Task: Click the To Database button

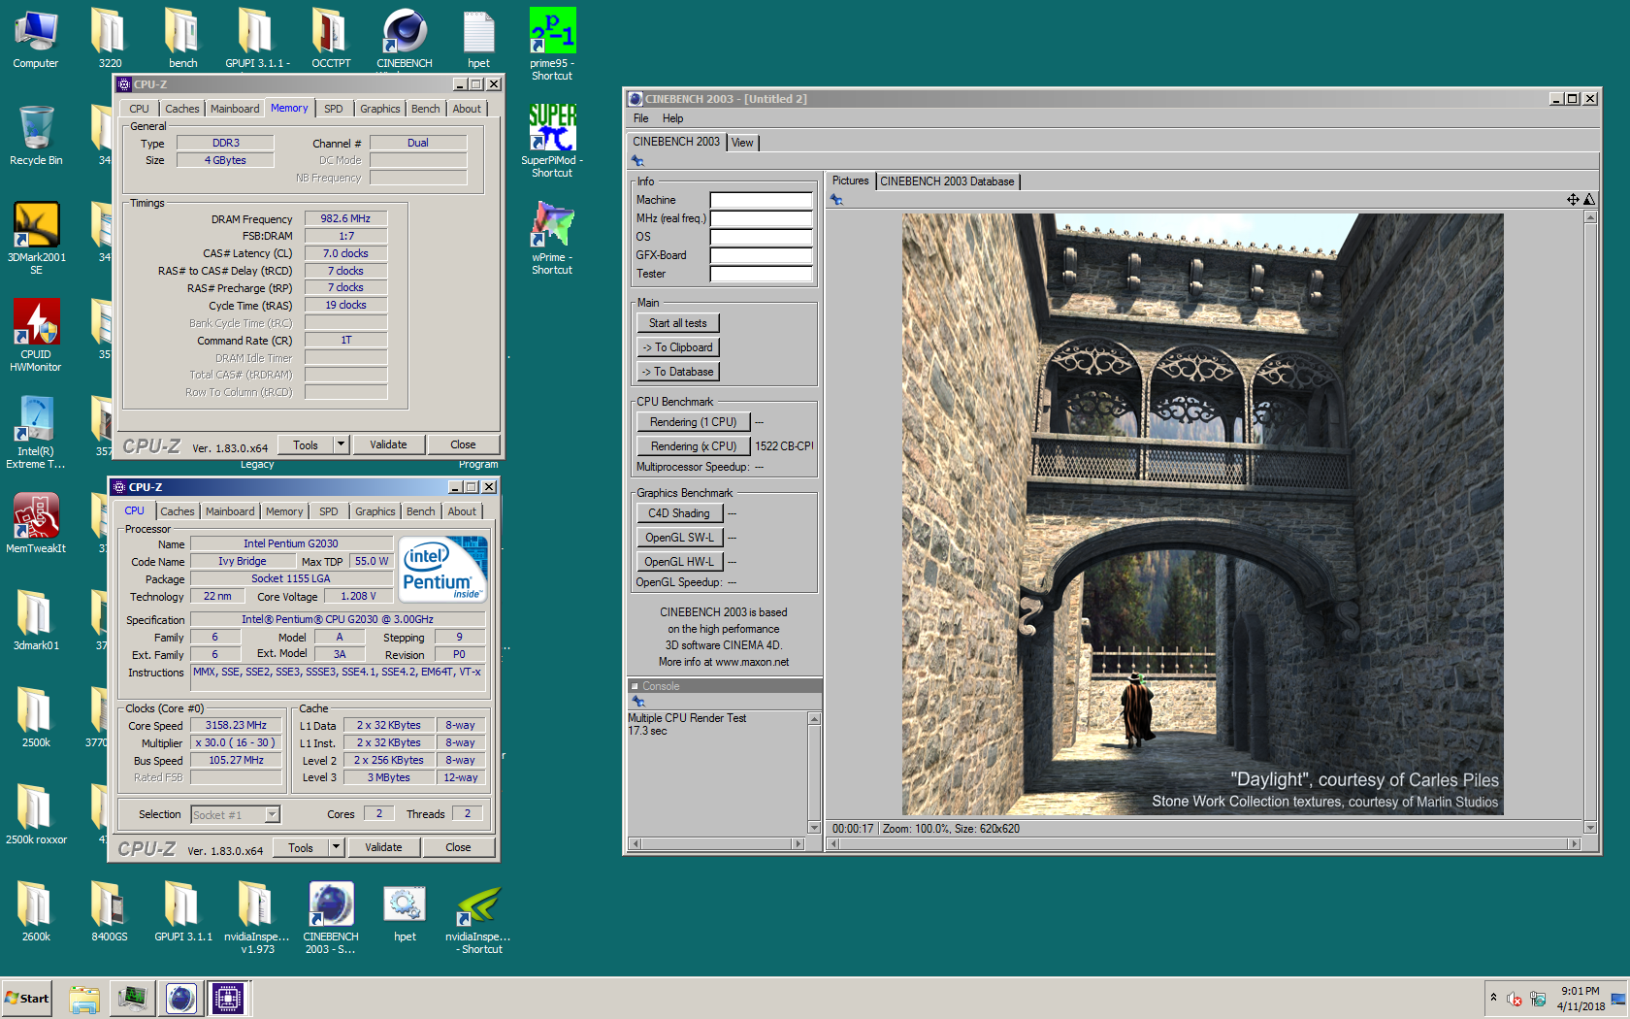Action: 677,372
